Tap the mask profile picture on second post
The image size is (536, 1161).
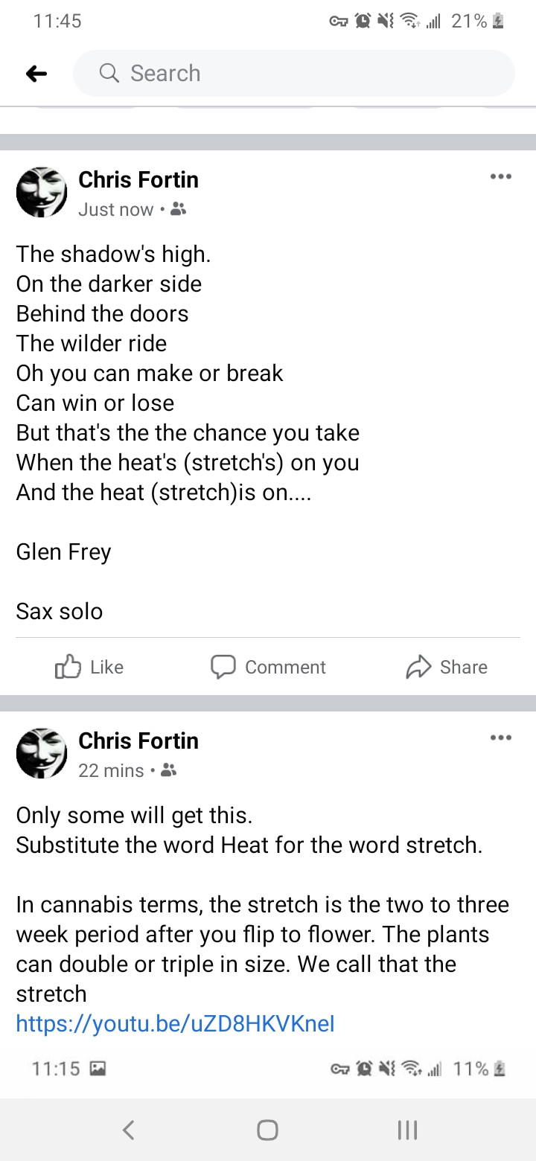42,753
